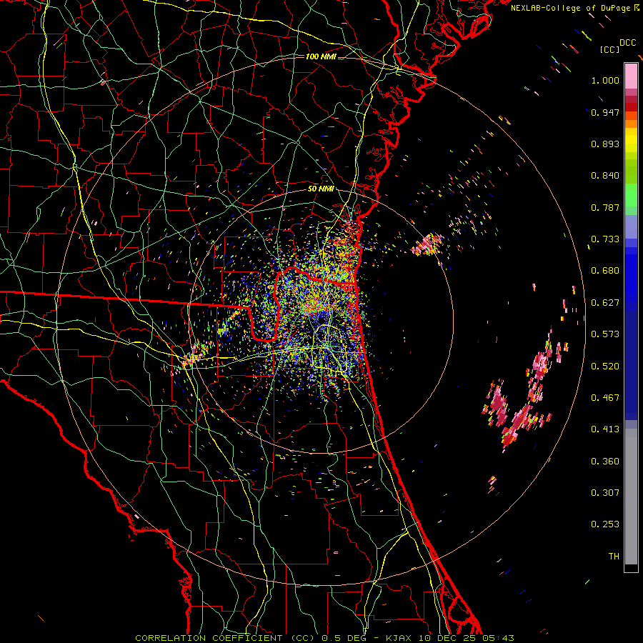Image resolution: width=643 pixels, height=643 pixels.
Task: Click the bright green band of color bar
Action: (x=631, y=195)
